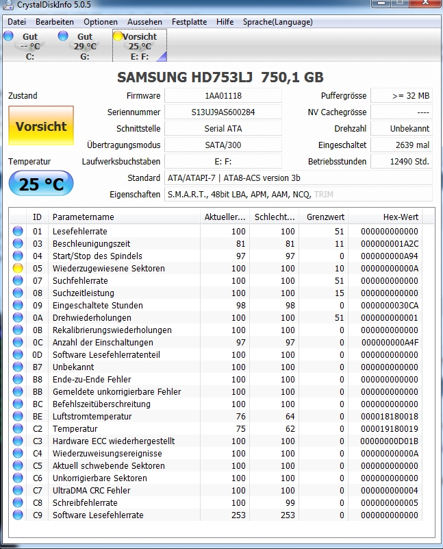Click the Firmware field 1AA01118

click(x=223, y=95)
